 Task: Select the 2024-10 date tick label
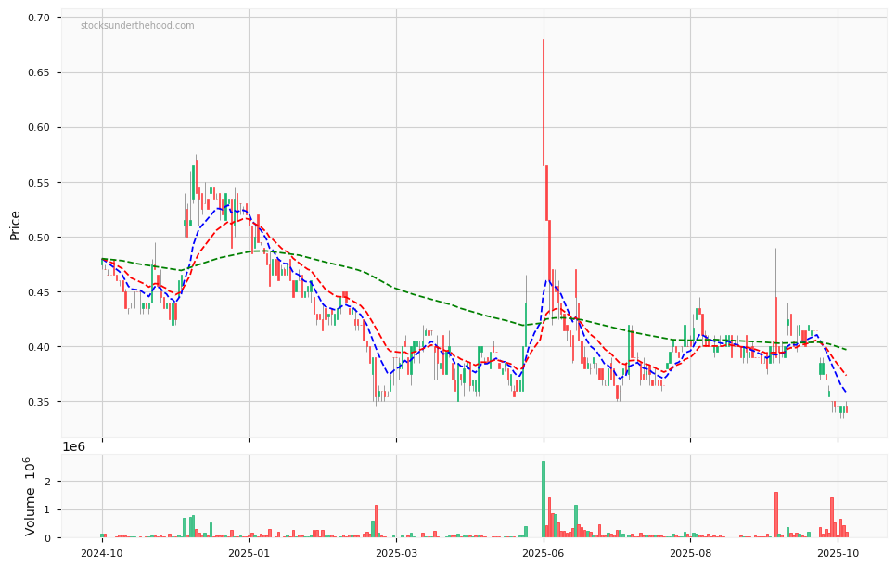point(102,553)
